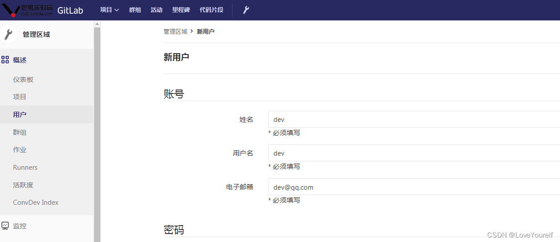Open 活动 in top navigation
560x242 pixels.
coord(157,10)
